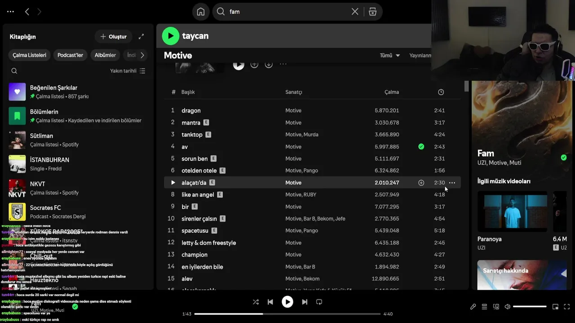
Task: Mute with the speaker icon
Action: coord(507,307)
